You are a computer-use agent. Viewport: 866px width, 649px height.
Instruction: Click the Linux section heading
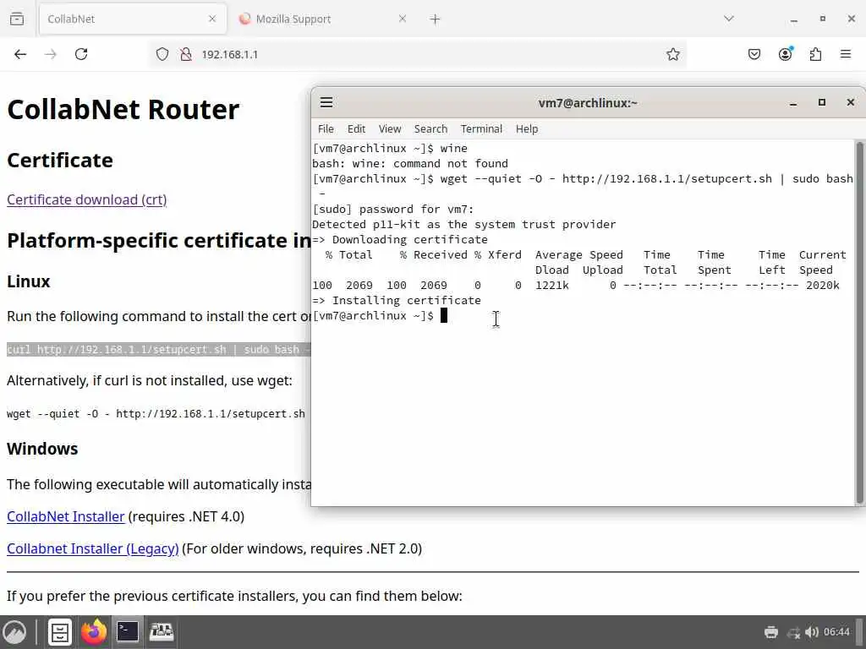click(28, 281)
